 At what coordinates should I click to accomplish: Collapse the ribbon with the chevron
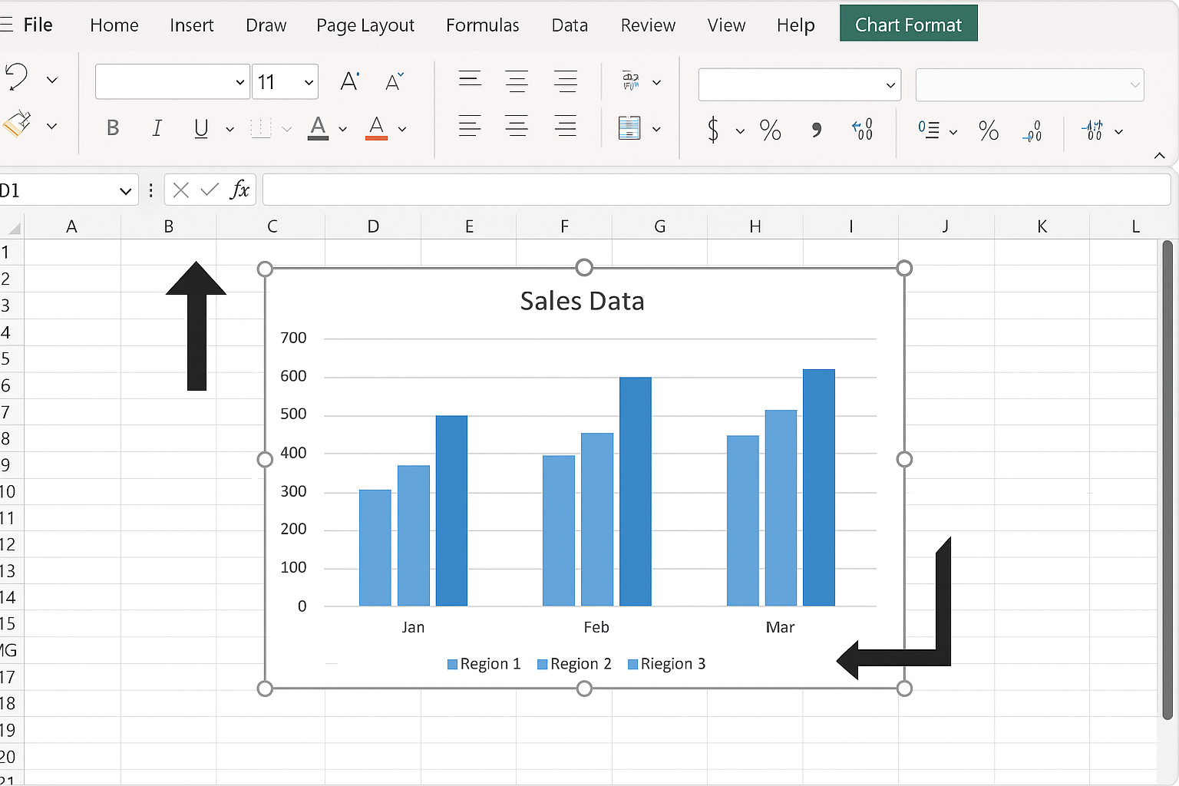click(x=1160, y=156)
